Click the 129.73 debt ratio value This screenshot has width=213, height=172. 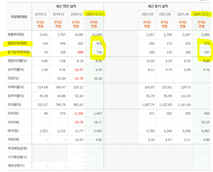click(186, 87)
